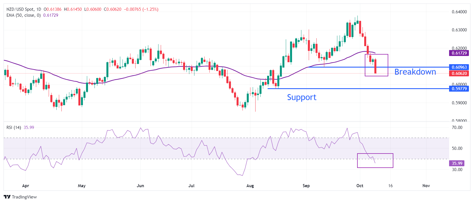Click the purple EMA curve near Sep

click(x=306, y=67)
